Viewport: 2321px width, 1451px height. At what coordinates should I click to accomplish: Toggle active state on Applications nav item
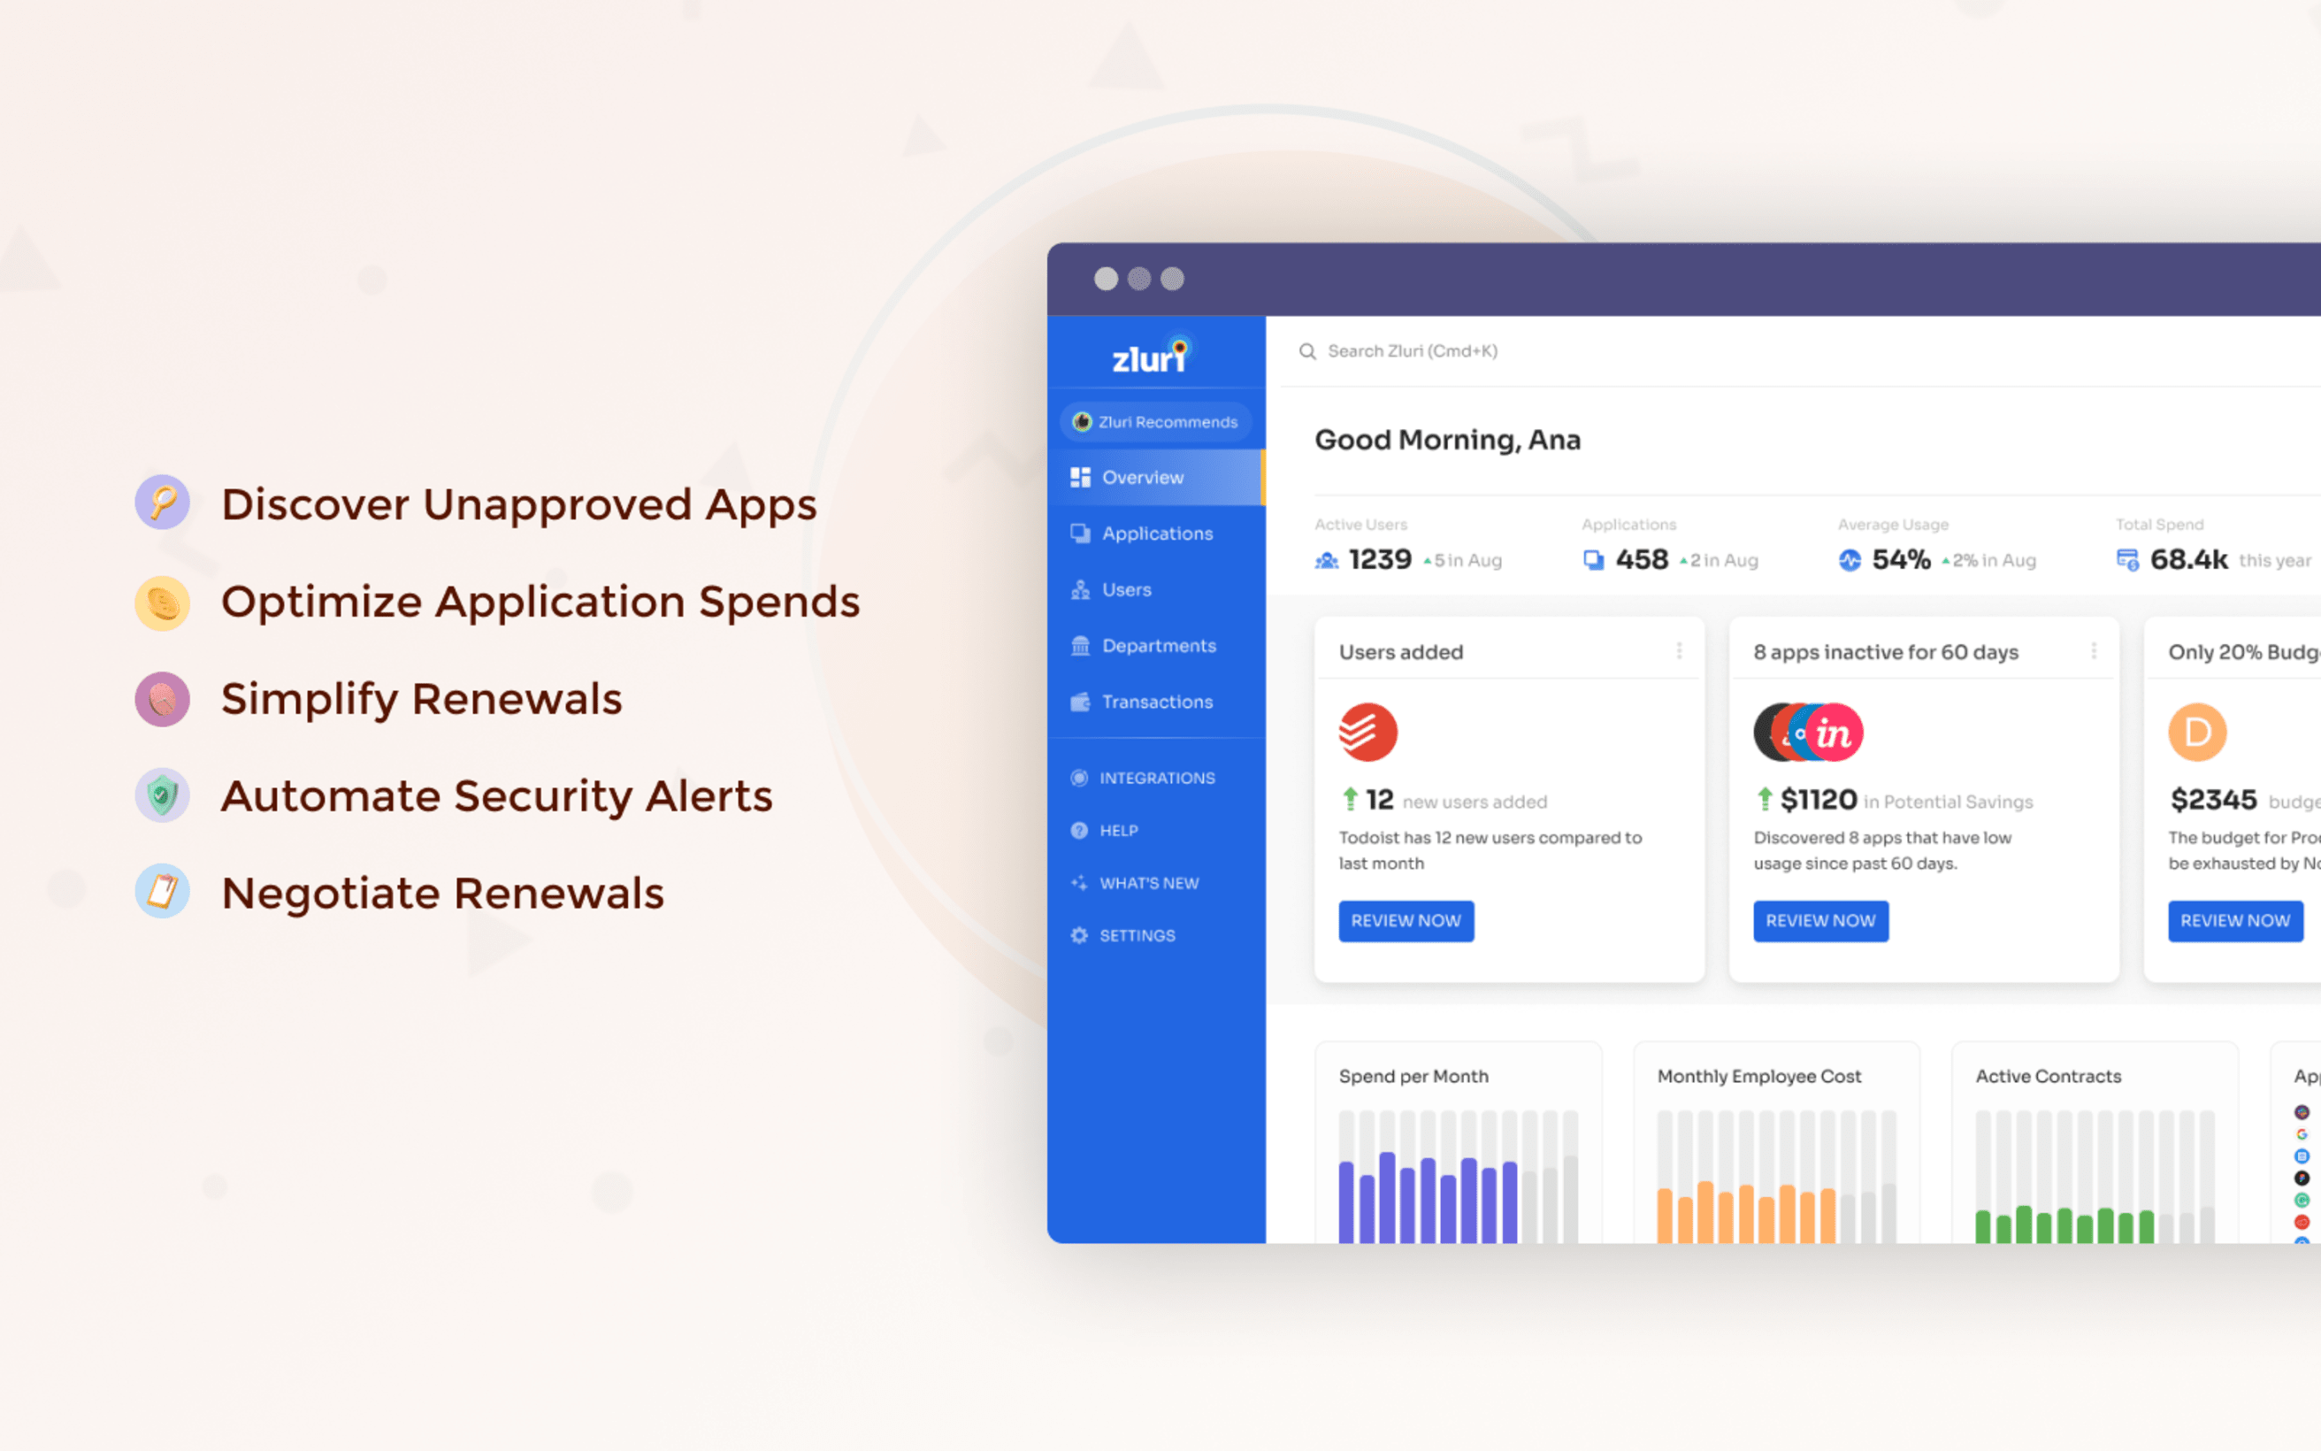click(x=1158, y=532)
